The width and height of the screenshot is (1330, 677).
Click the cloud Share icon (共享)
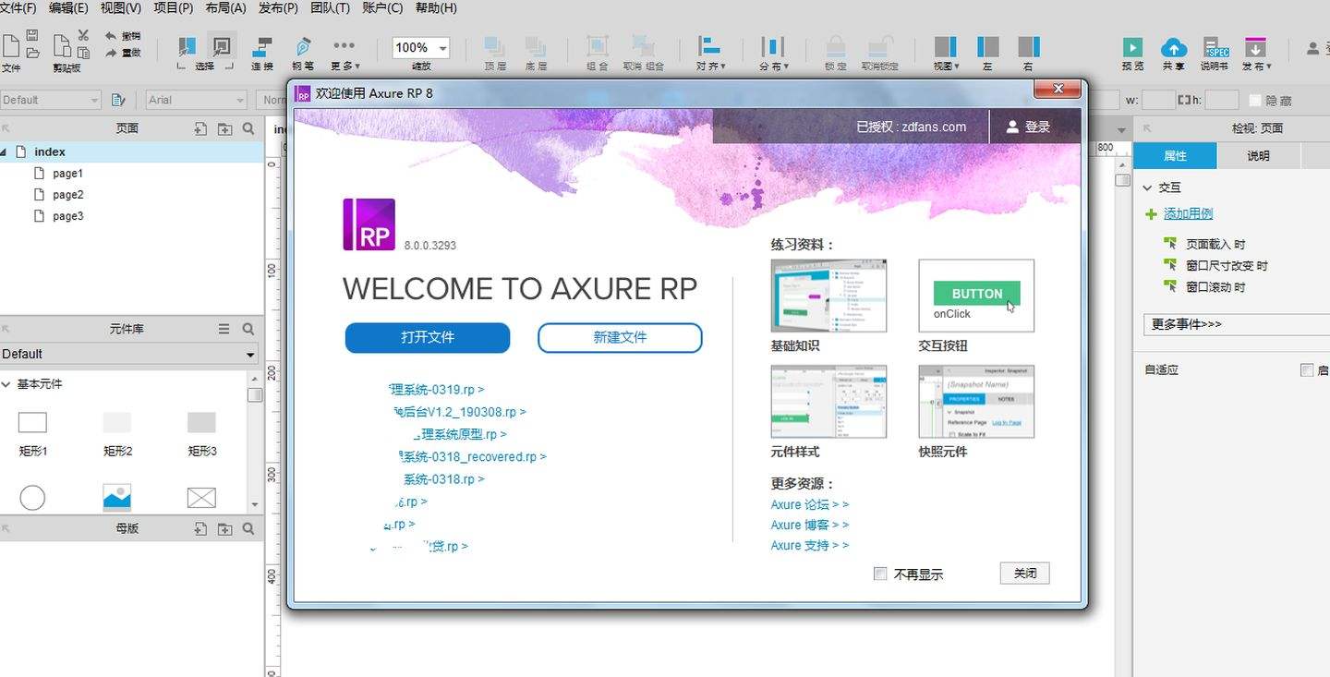(1174, 46)
